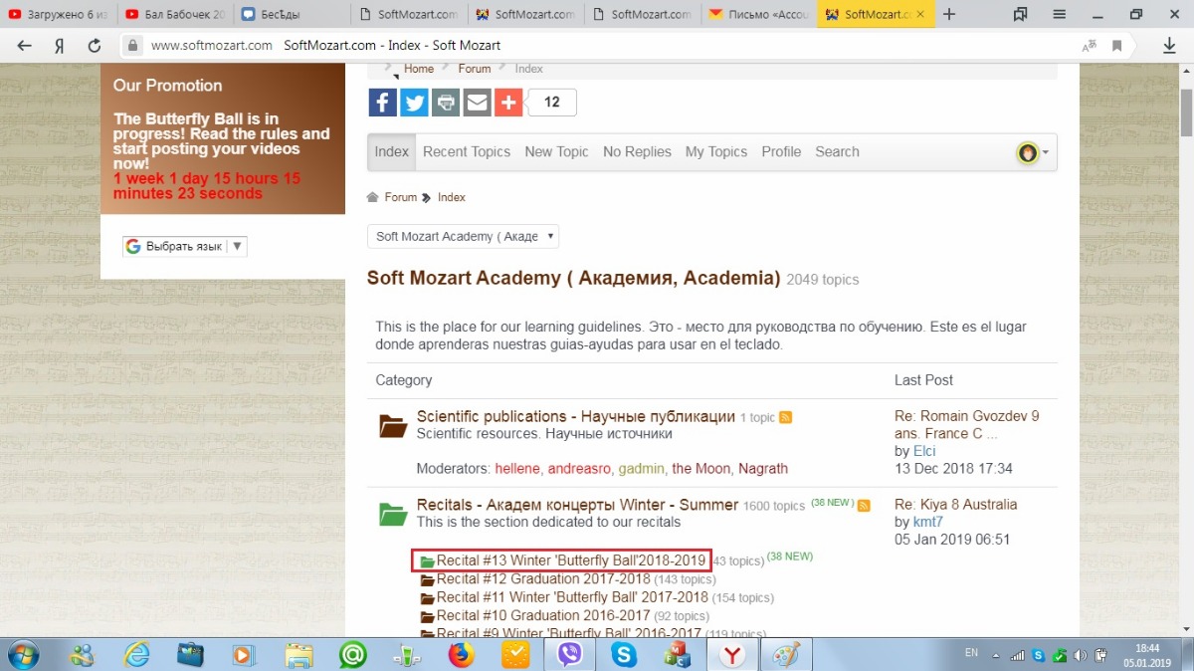Click the tab manager icon in the title bar
This screenshot has height=671, width=1194.
coord(1020,14)
